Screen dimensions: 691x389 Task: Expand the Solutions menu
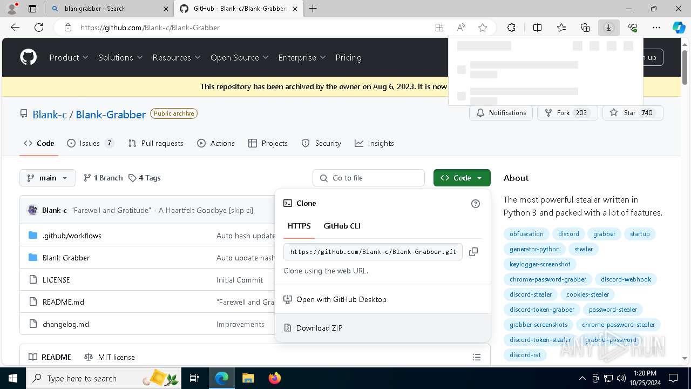pos(120,57)
